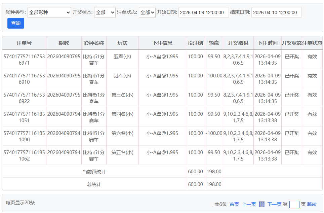The image size is (324, 213).
Task: Open the 注单状态 dropdown
Action: [x=147, y=12]
